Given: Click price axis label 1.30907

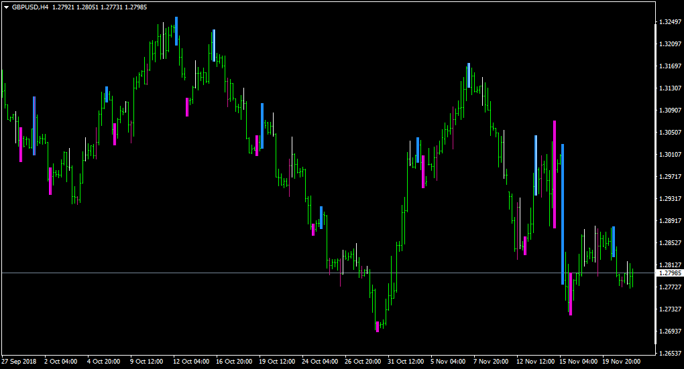Looking at the screenshot, I should pos(670,110).
